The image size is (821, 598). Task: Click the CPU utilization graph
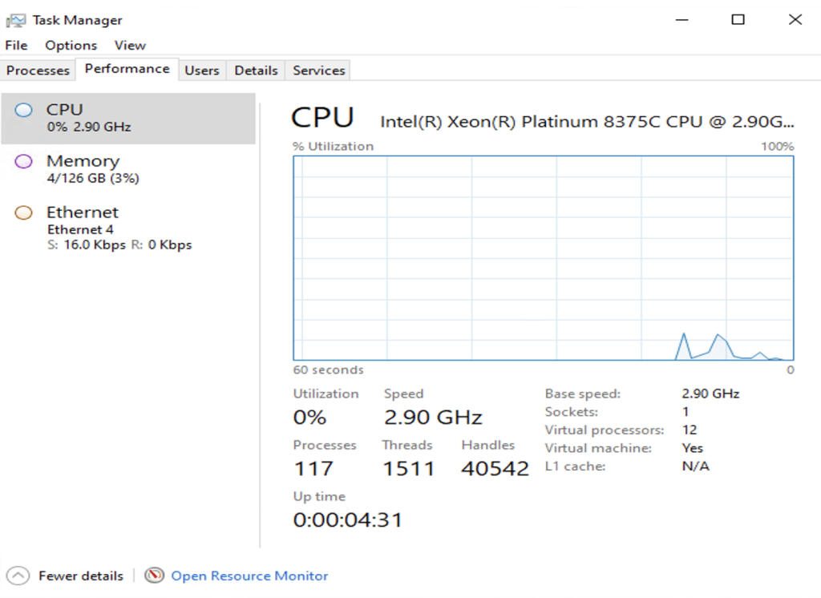545,257
